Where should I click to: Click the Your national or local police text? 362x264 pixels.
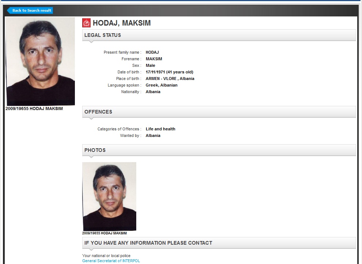click(x=106, y=256)
